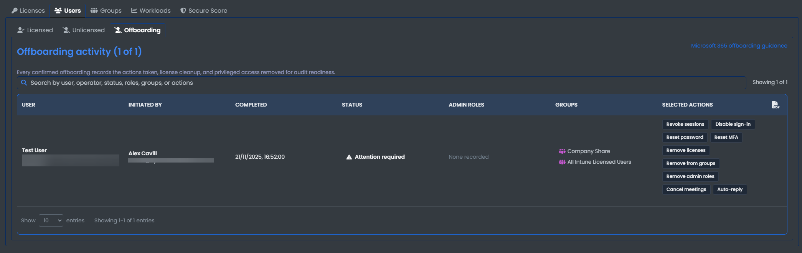The height and width of the screenshot is (253, 802).
Task: Sort by the GROUPS column header
Action: (566, 105)
